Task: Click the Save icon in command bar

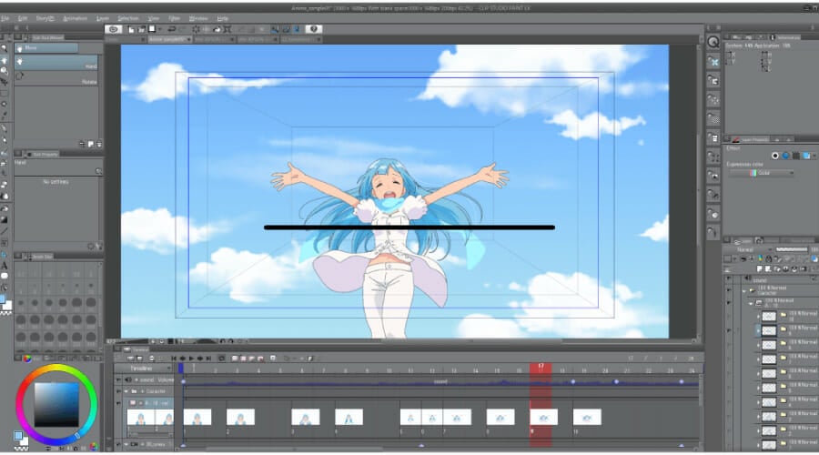Action: (152, 29)
